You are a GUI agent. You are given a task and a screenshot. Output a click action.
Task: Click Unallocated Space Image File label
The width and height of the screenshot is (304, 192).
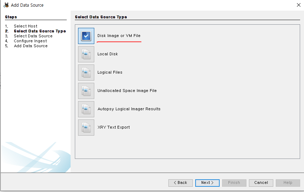click(127, 91)
